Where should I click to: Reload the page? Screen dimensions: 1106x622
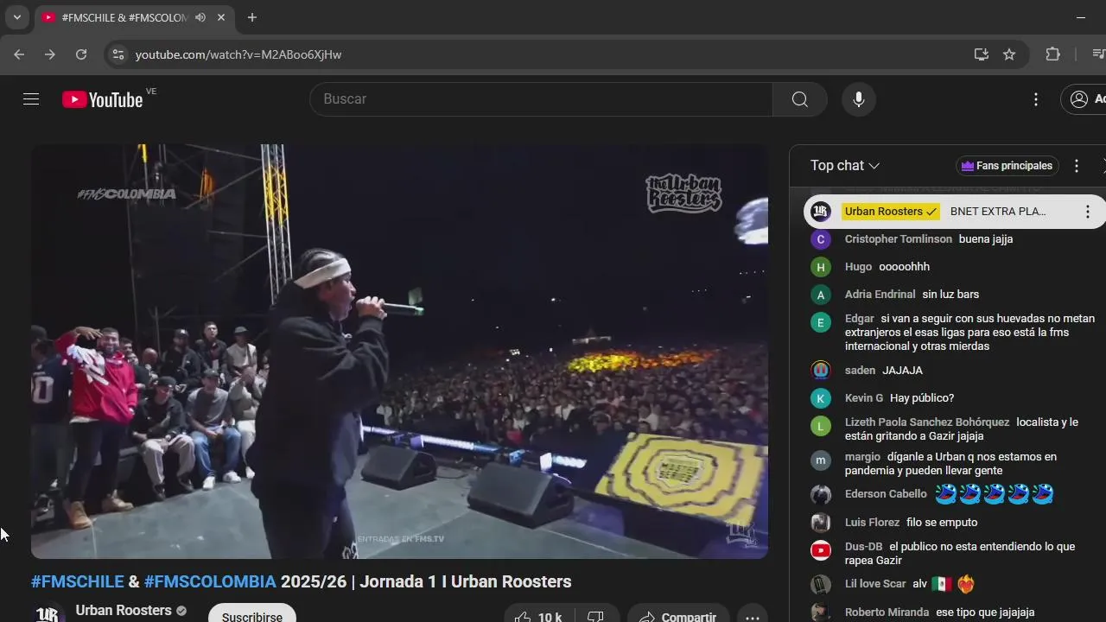coord(81,54)
